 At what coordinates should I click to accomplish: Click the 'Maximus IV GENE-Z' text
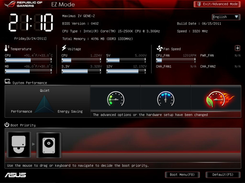coord(78,16)
